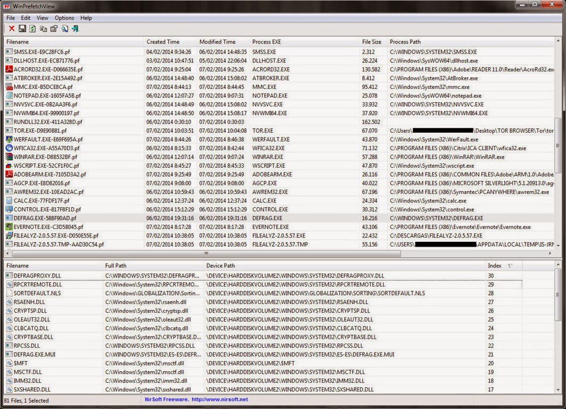The height and width of the screenshot is (409, 566).
Task: Click the green refresh icon in toolbar
Action: 32,29
